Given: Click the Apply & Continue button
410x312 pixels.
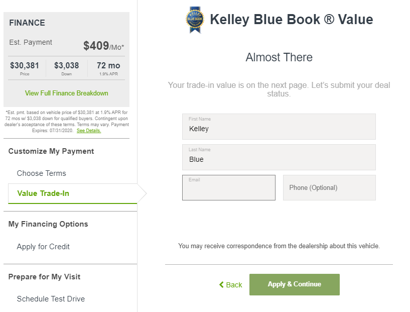Looking at the screenshot, I should tap(295, 284).
